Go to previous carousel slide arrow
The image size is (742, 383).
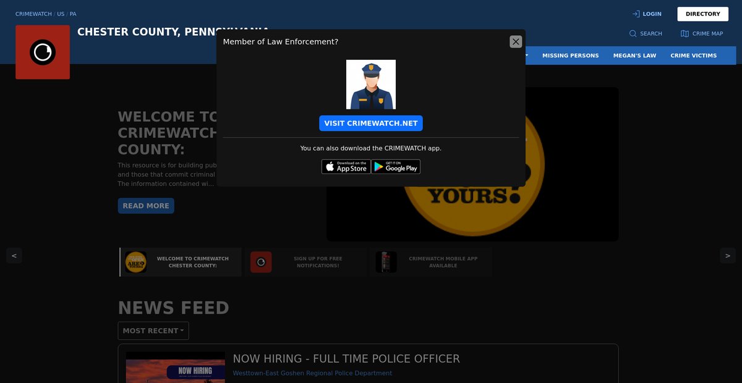click(x=15, y=255)
